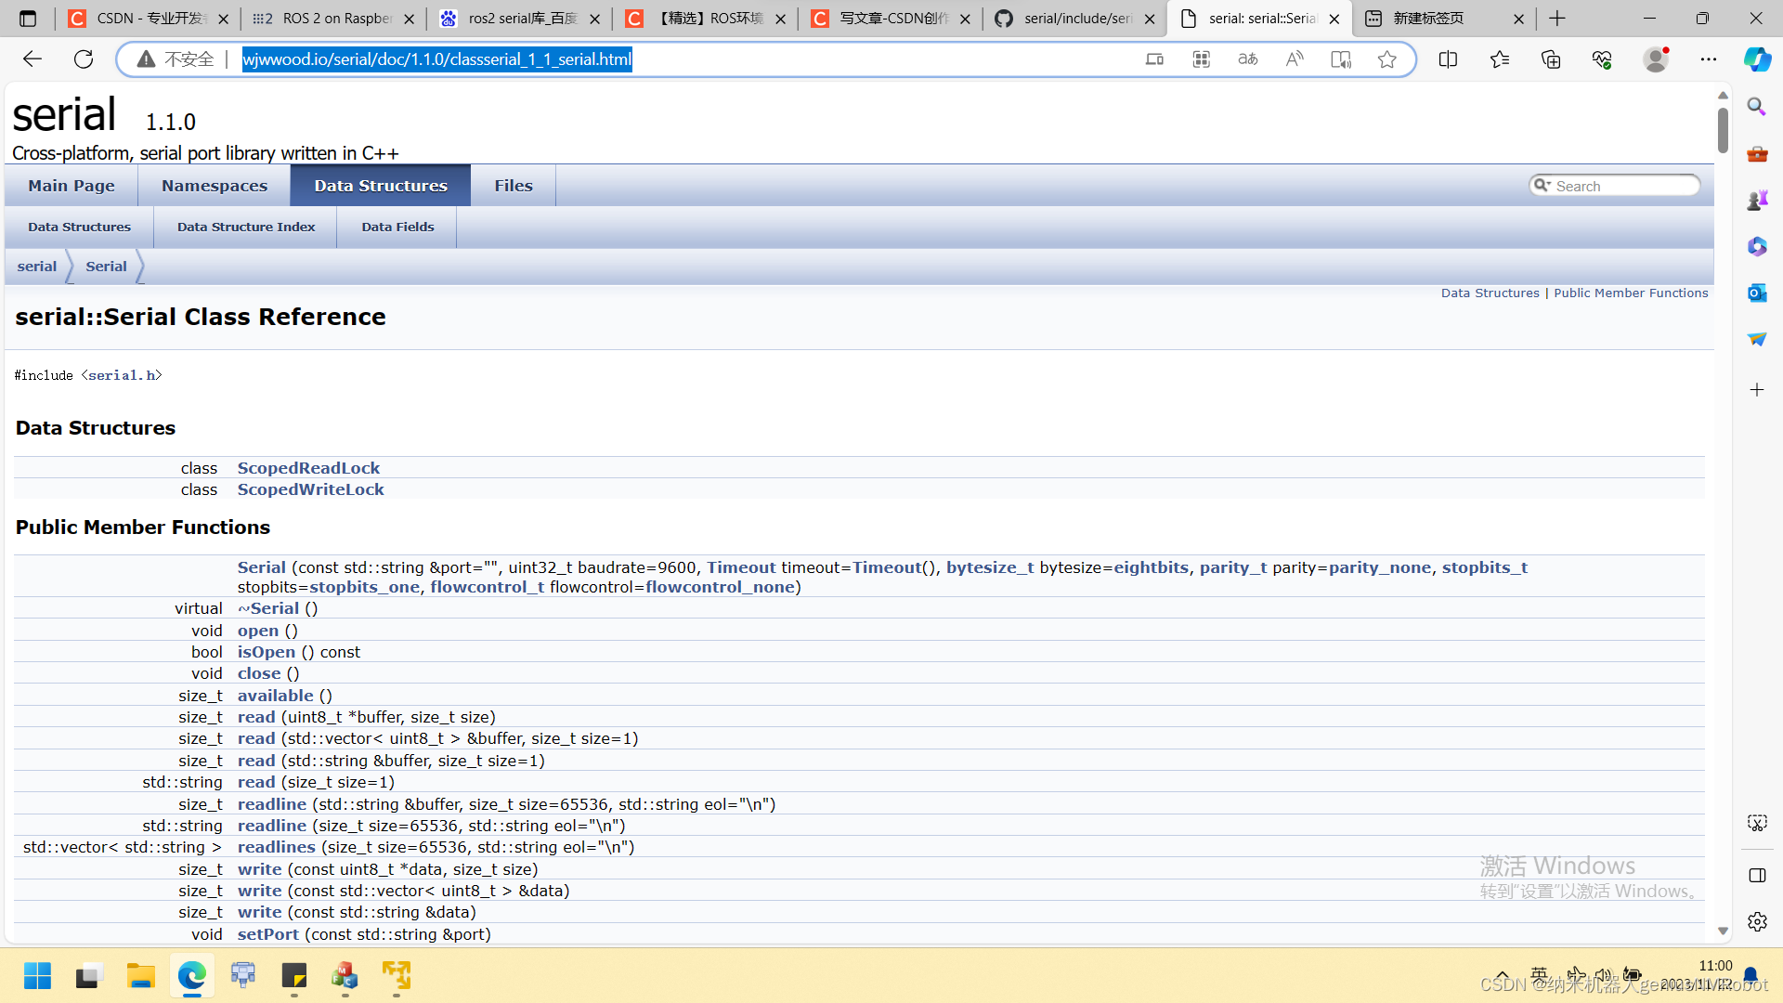Click the page vertical scrollbar down arrow
The image size is (1783, 1003).
[1723, 931]
